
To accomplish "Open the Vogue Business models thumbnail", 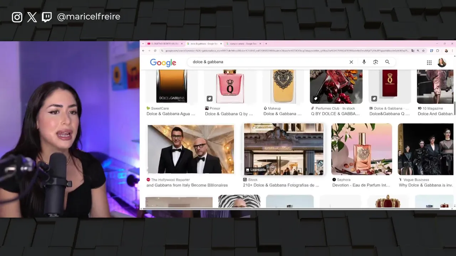I will pyautogui.click(x=426, y=149).
